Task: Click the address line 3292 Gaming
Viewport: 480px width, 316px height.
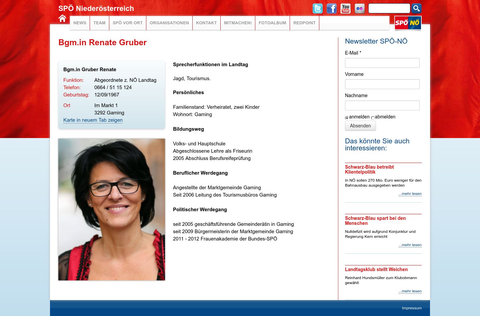Action: (x=109, y=113)
